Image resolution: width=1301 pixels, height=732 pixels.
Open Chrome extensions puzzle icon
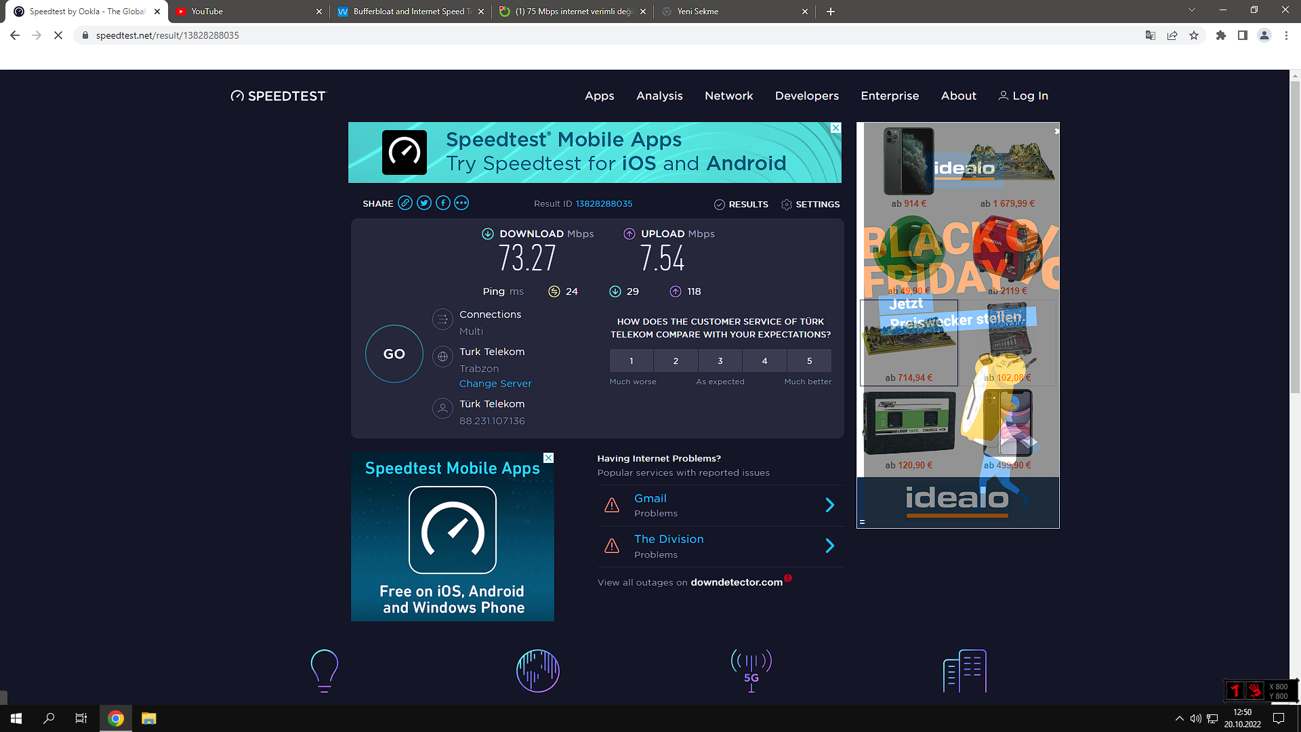[1221, 35]
